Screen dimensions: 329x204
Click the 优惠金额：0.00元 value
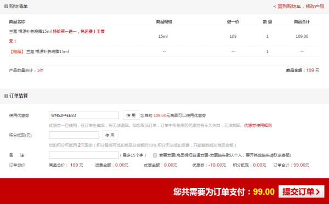click(161, 165)
